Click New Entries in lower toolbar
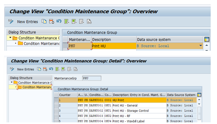217x124 pixels. pyautogui.click(x=26, y=69)
